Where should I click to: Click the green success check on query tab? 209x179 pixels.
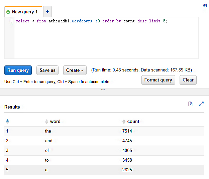pos(8,12)
